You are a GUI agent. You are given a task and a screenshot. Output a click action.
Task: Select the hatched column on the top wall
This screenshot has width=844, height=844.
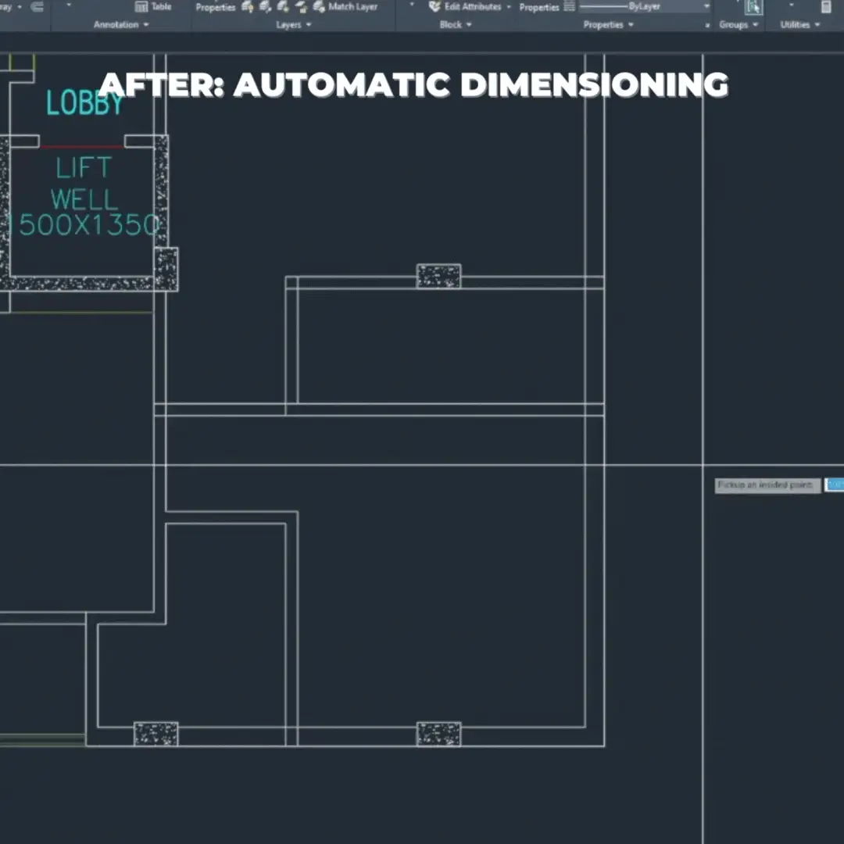tap(438, 276)
